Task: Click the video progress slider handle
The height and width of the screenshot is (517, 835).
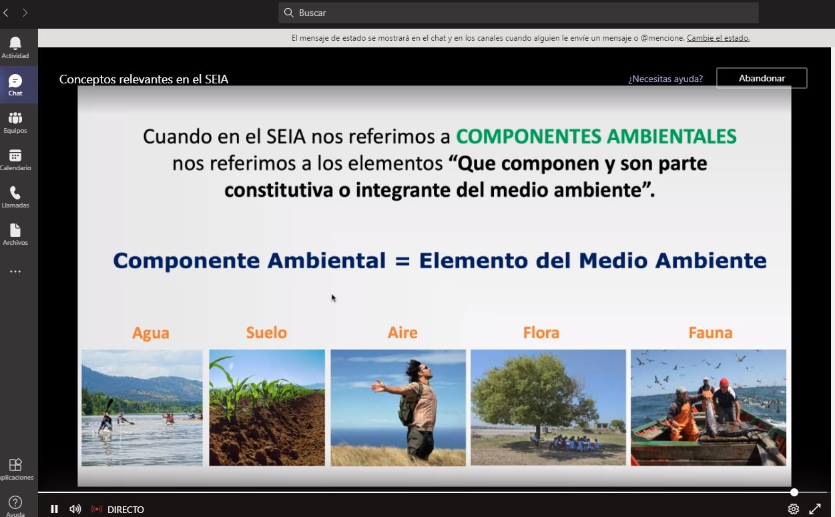Action: (794, 492)
